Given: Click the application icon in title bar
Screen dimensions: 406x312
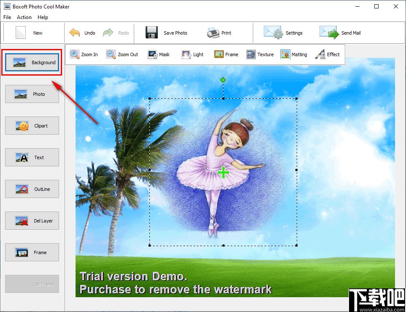Looking at the screenshot, I should click(x=7, y=6).
